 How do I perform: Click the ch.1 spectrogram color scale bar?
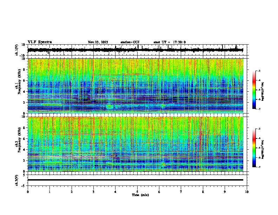[254, 90]
